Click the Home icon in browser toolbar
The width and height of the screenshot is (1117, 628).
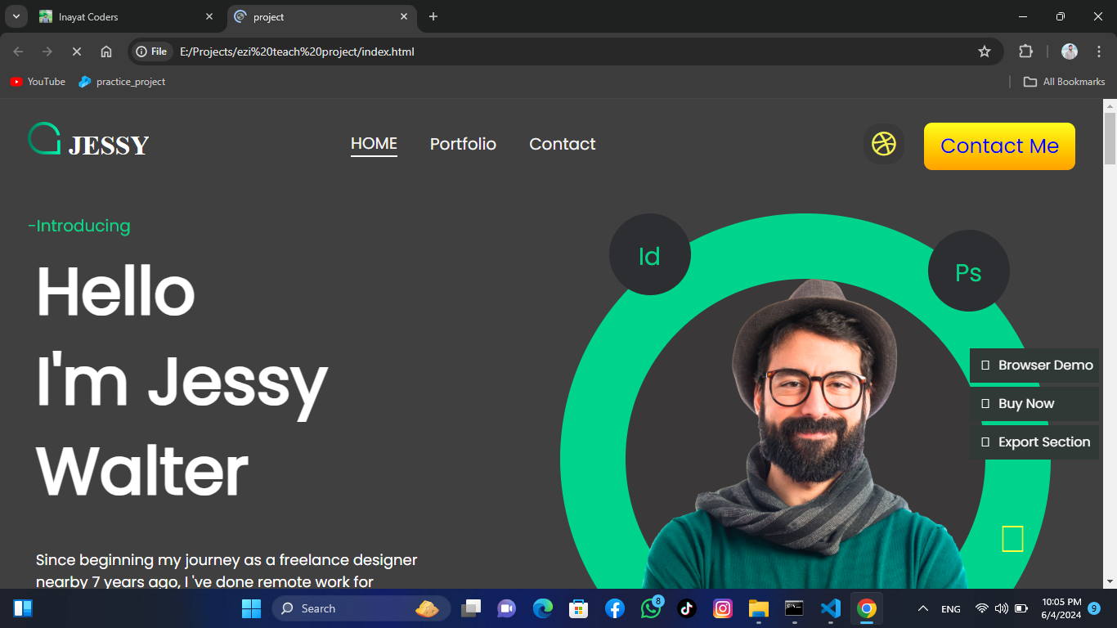(x=106, y=52)
